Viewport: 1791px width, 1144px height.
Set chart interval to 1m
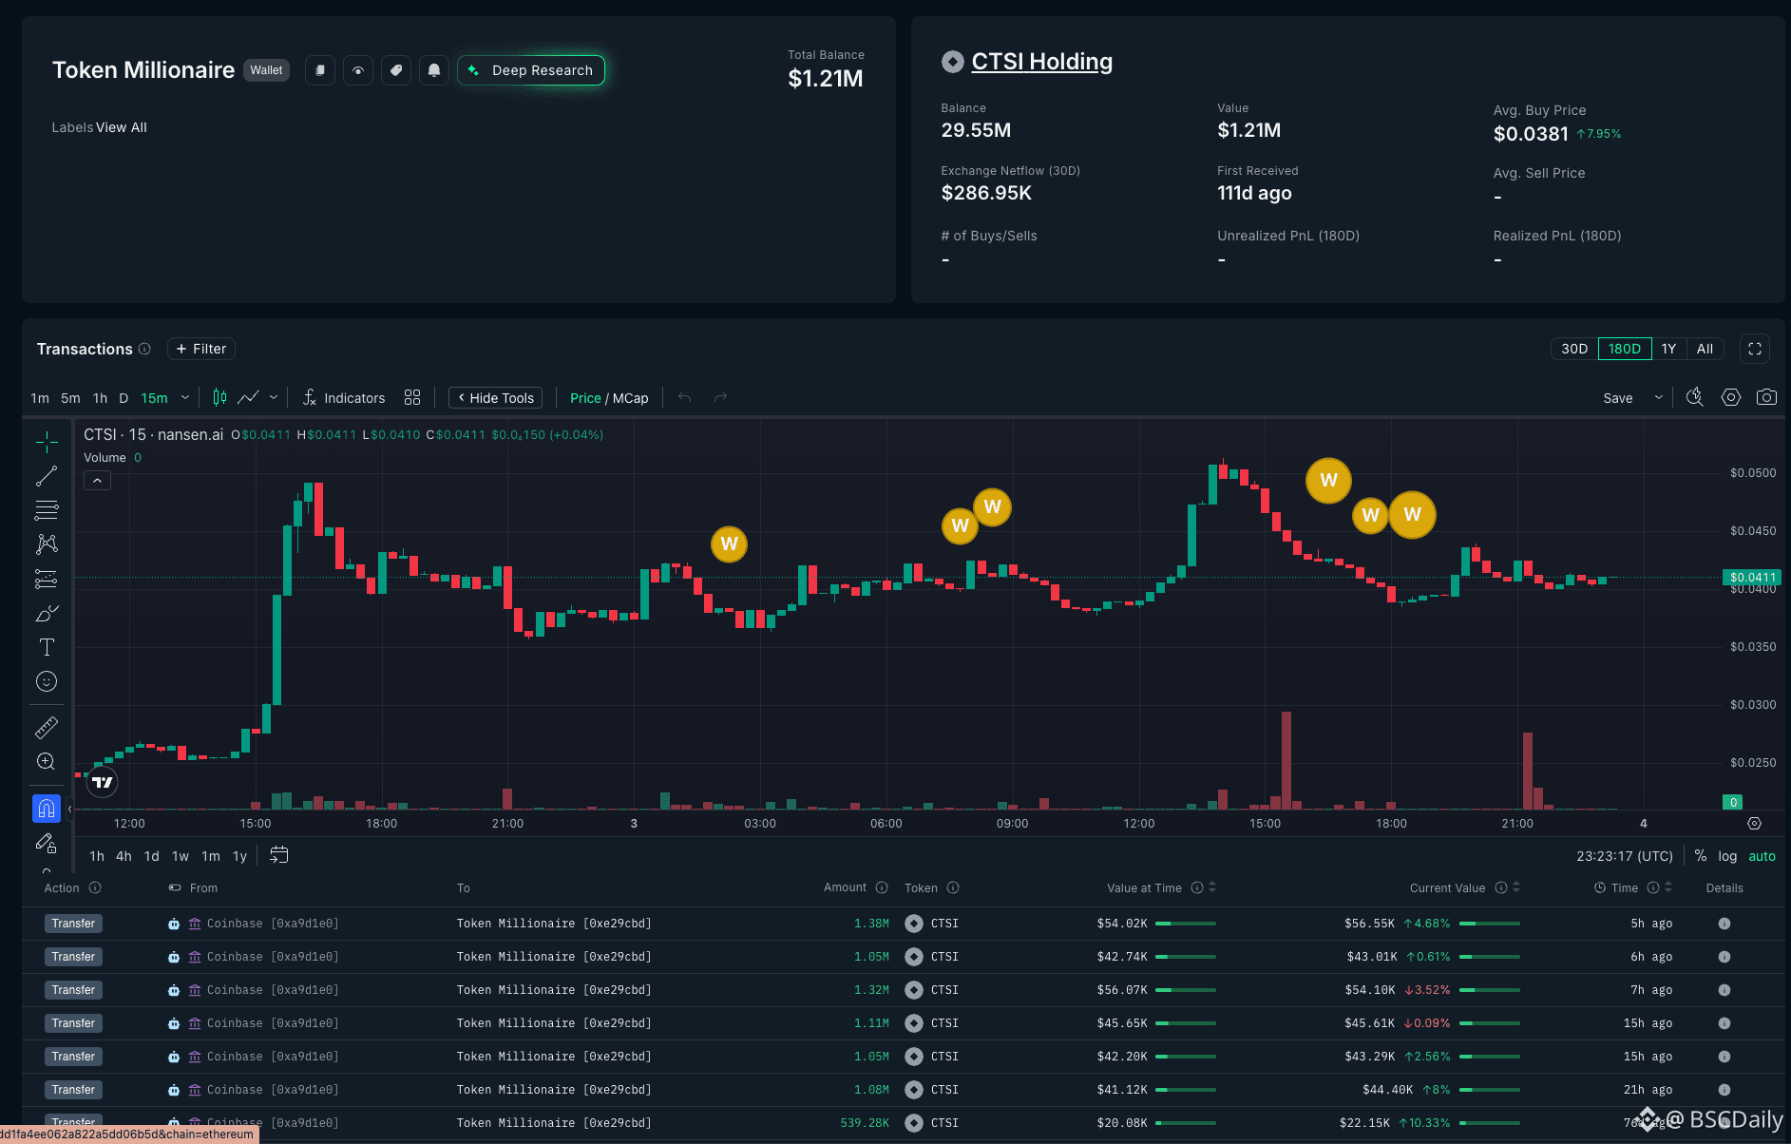pyautogui.click(x=40, y=398)
